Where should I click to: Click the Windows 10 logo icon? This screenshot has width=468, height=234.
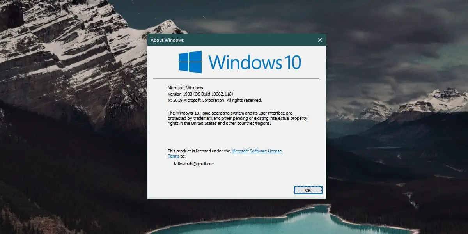(x=190, y=62)
